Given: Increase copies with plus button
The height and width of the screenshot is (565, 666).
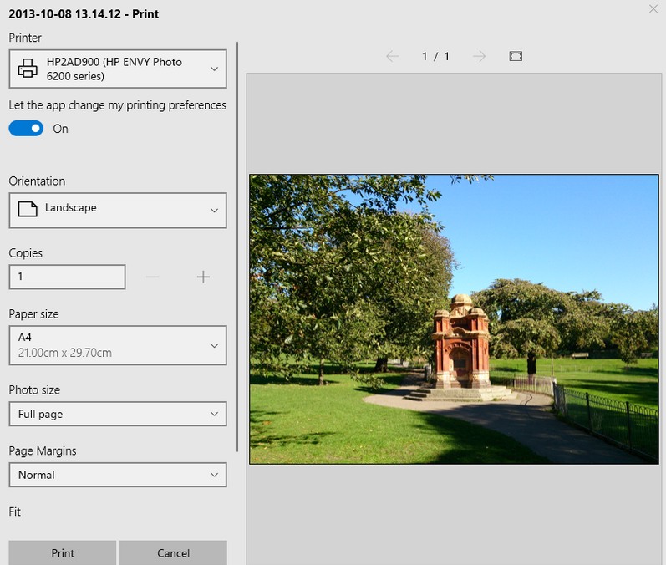Looking at the screenshot, I should click(x=203, y=277).
